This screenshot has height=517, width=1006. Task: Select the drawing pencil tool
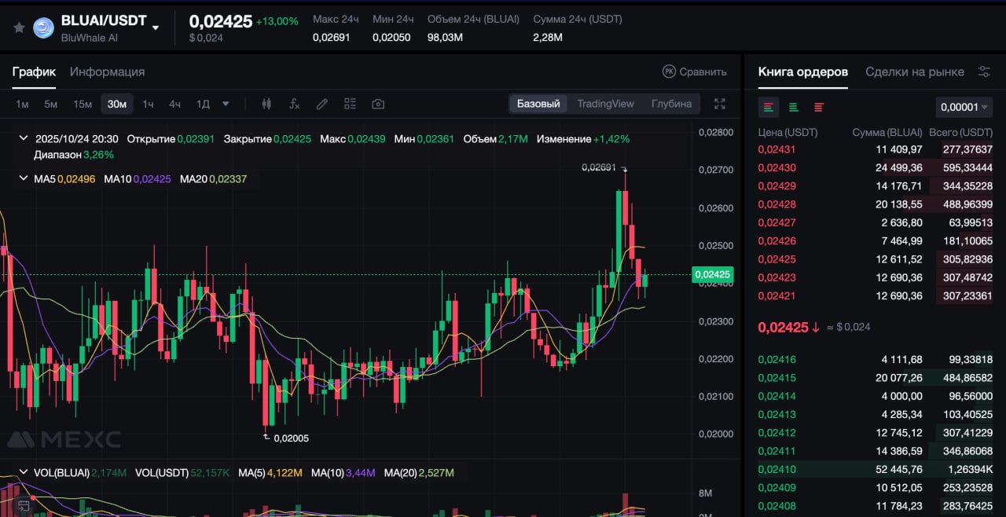(321, 104)
